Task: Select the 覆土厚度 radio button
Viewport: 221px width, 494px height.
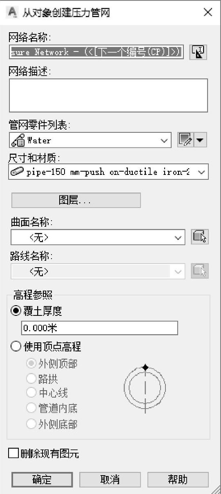Action: click(x=16, y=311)
